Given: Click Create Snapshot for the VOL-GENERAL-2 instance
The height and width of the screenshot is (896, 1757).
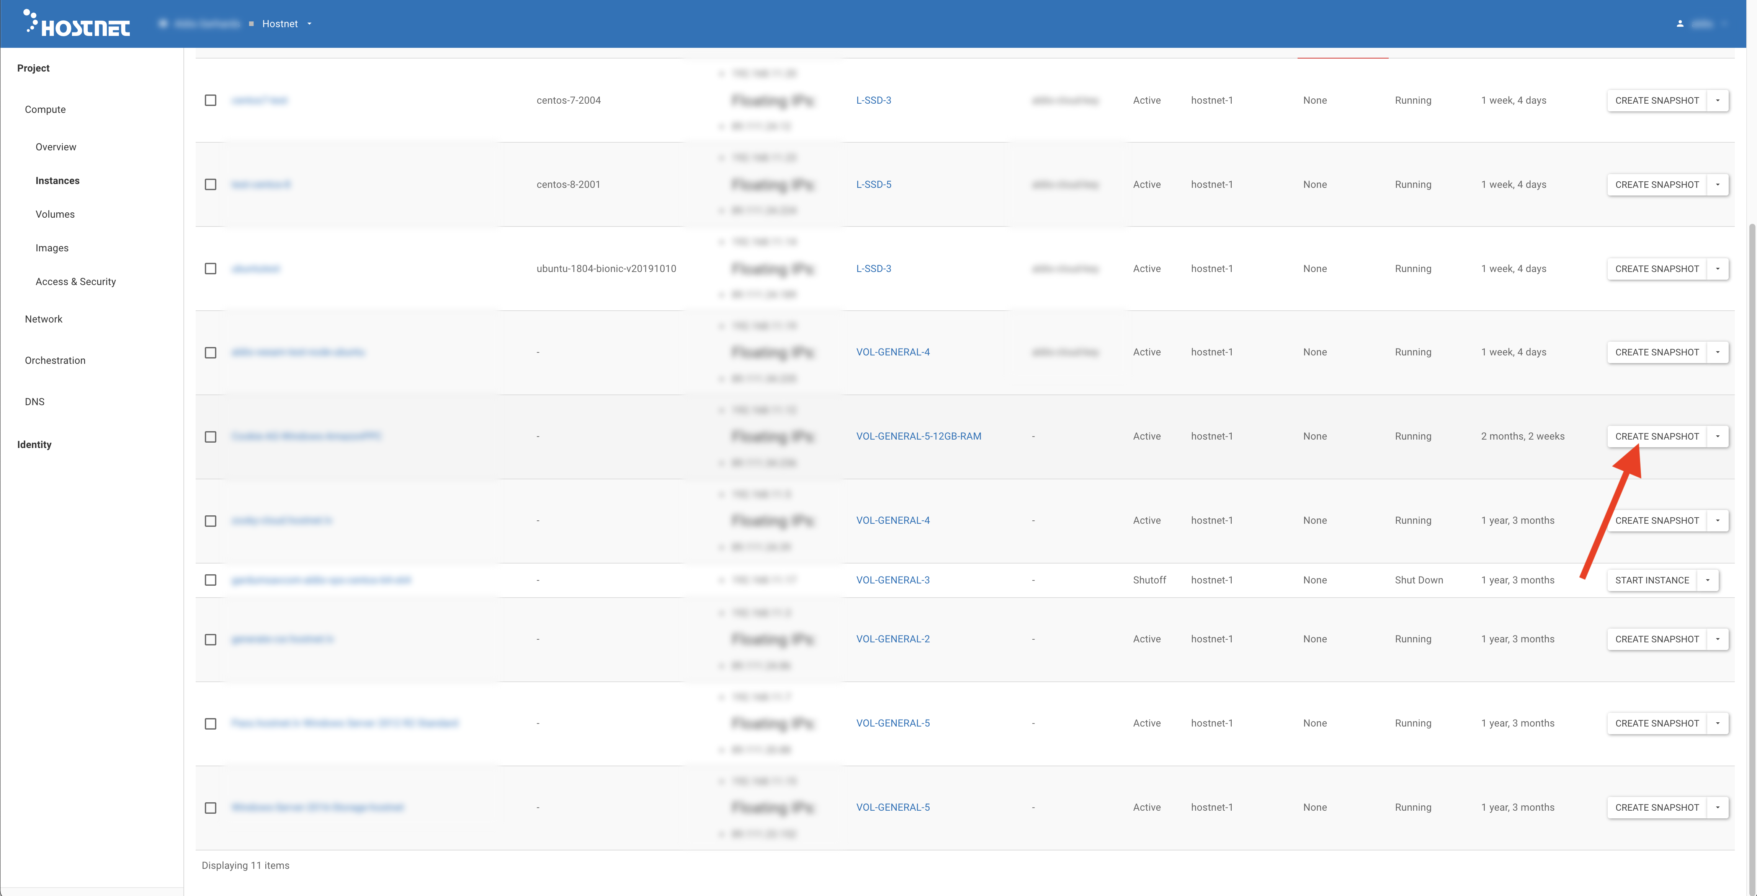Looking at the screenshot, I should click(1656, 639).
